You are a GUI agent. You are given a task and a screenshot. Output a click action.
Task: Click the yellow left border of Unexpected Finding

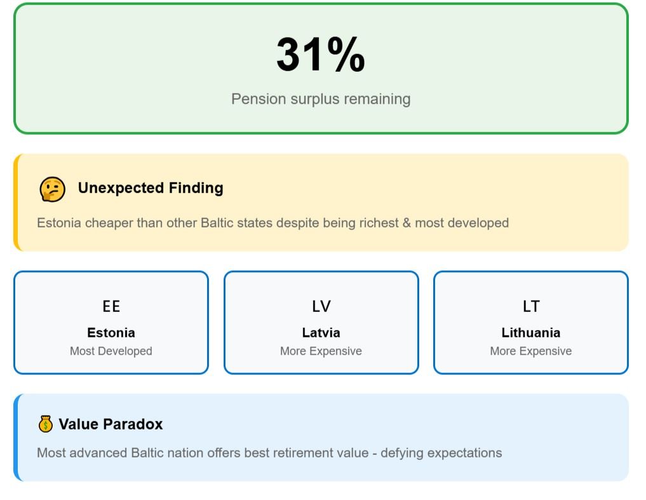(16, 203)
